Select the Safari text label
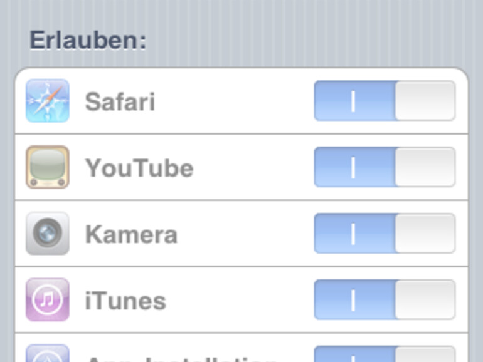Viewport: 483px width, 362px height. tap(120, 101)
